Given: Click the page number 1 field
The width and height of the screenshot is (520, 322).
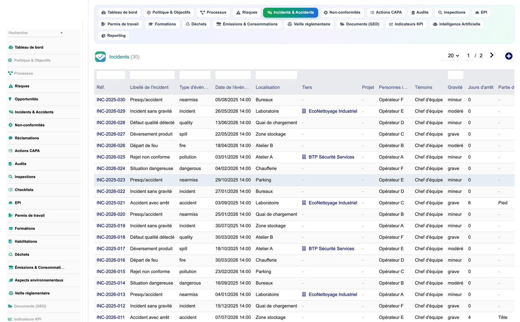Looking at the screenshot, I should (468, 56).
